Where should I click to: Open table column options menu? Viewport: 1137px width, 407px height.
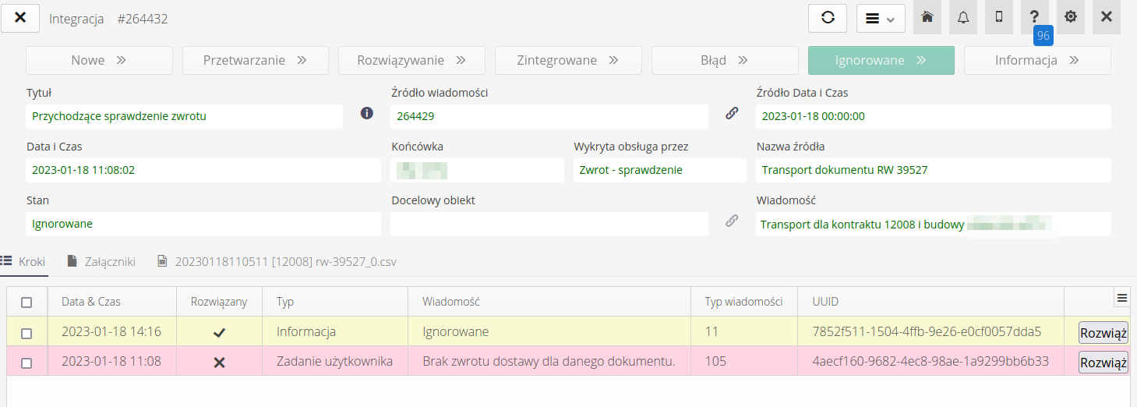[x=1122, y=297]
